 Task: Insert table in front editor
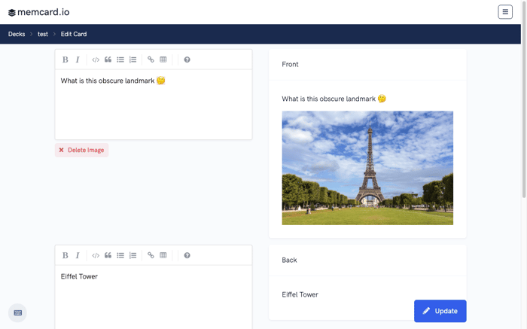click(163, 59)
